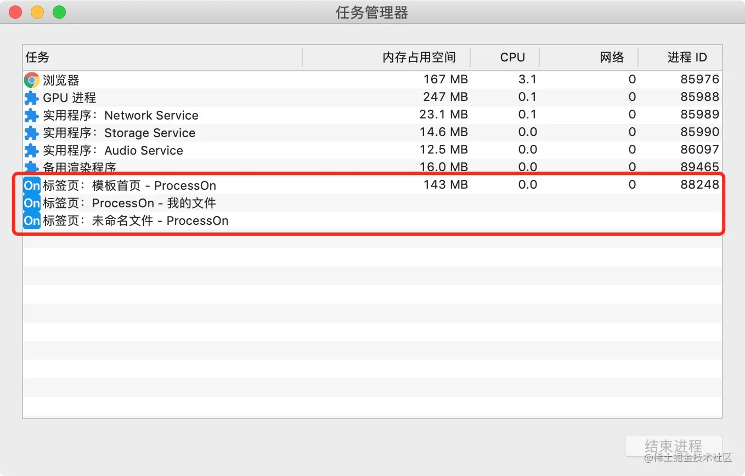Click the Chrome icon beside 浏览器
The height and width of the screenshot is (476, 745).
click(32, 80)
